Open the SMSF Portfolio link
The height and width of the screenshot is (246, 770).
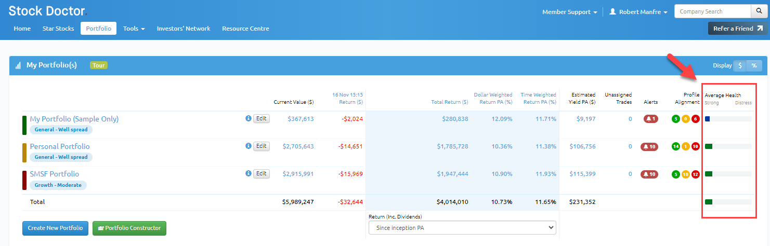tap(55, 174)
